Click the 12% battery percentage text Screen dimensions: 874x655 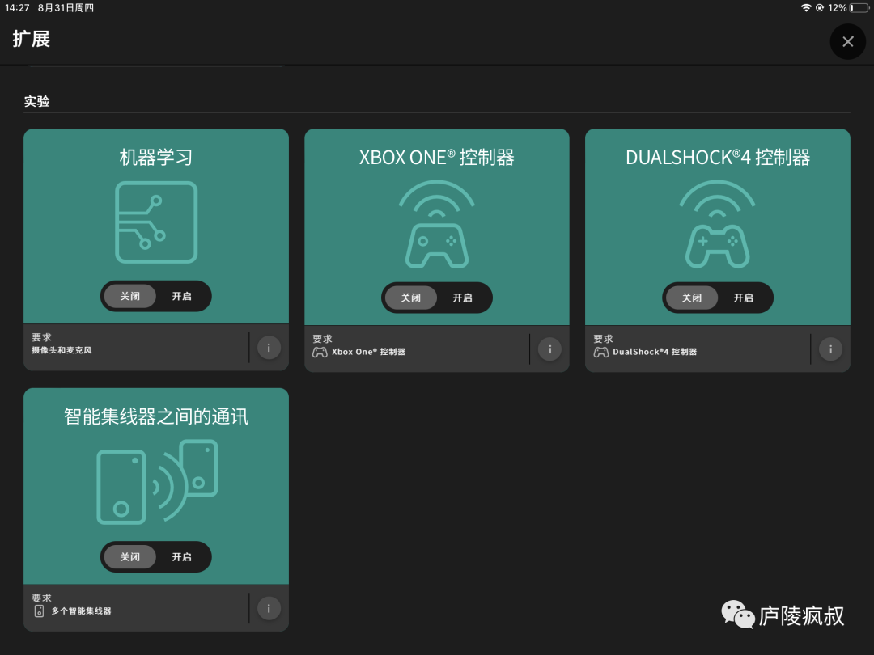(838, 8)
